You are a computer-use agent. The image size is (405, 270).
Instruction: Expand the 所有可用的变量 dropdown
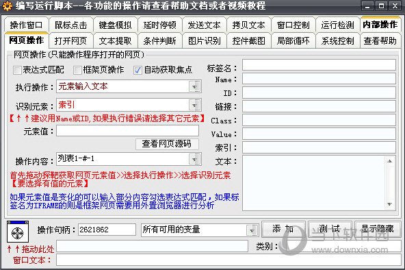click(252, 230)
